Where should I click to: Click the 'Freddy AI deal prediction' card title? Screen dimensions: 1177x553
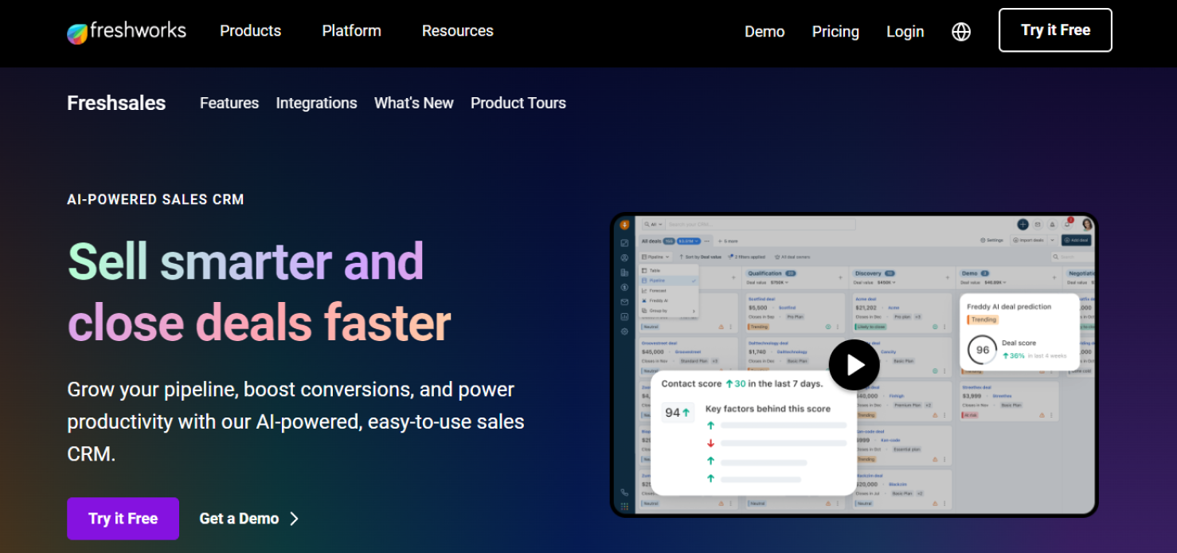(1009, 307)
